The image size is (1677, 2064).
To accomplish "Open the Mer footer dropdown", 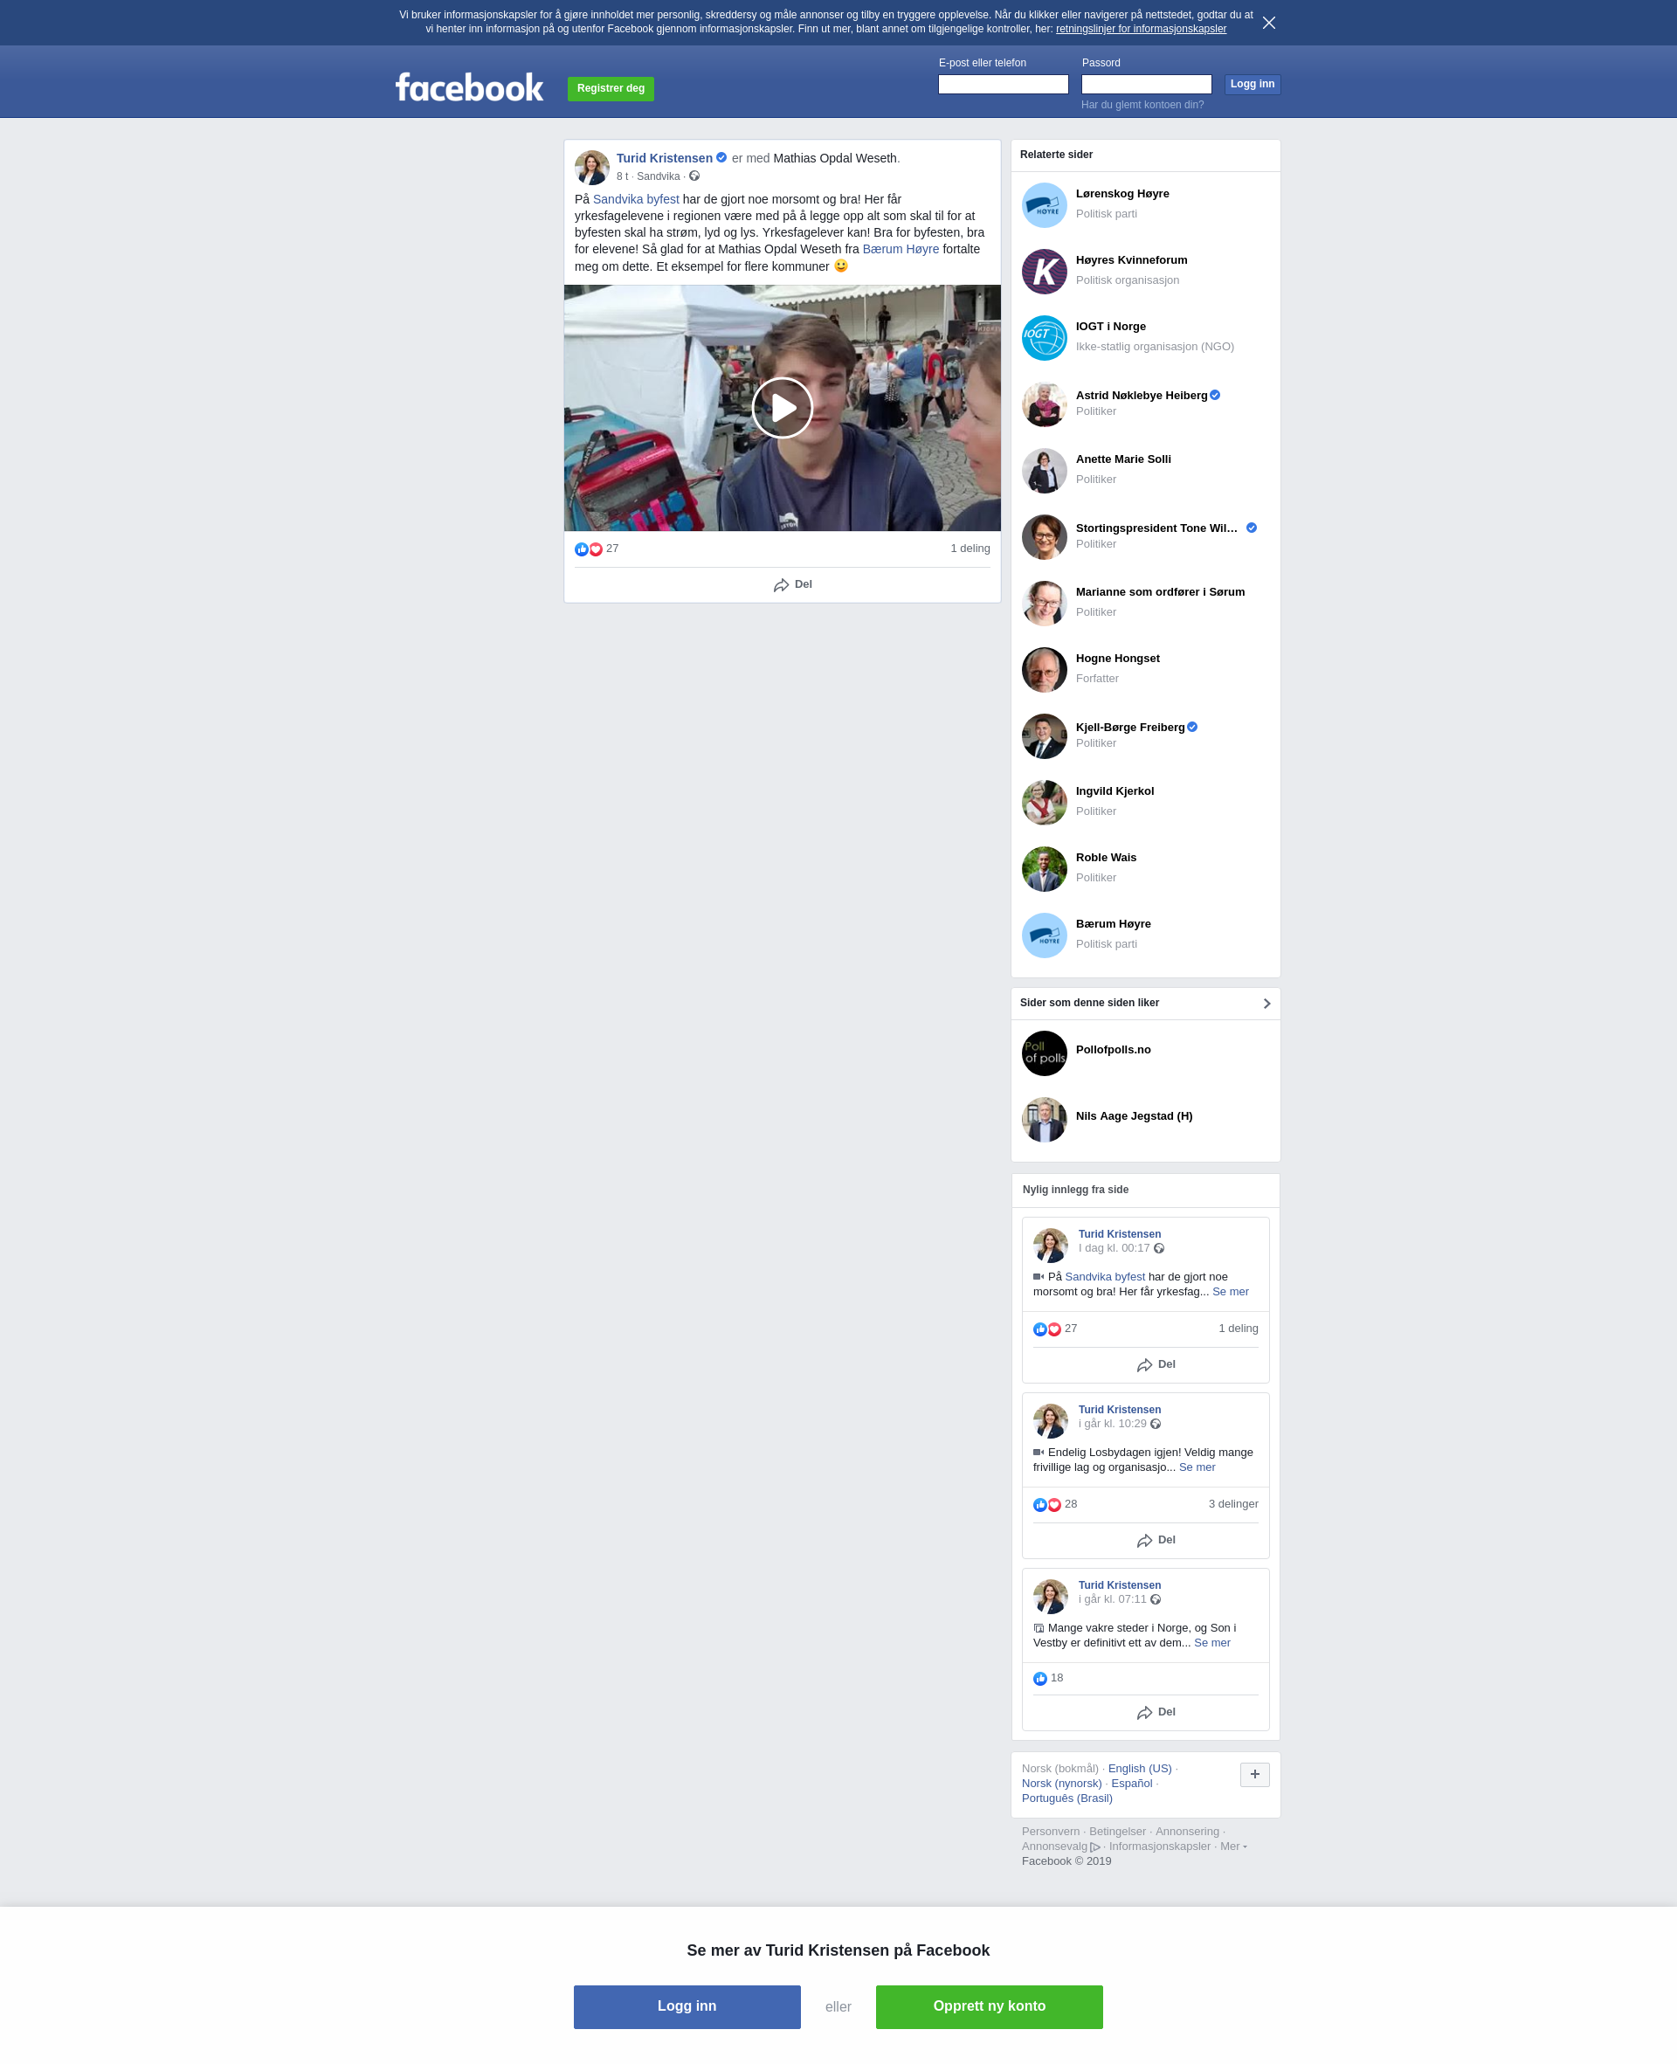I will click(1233, 1846).
